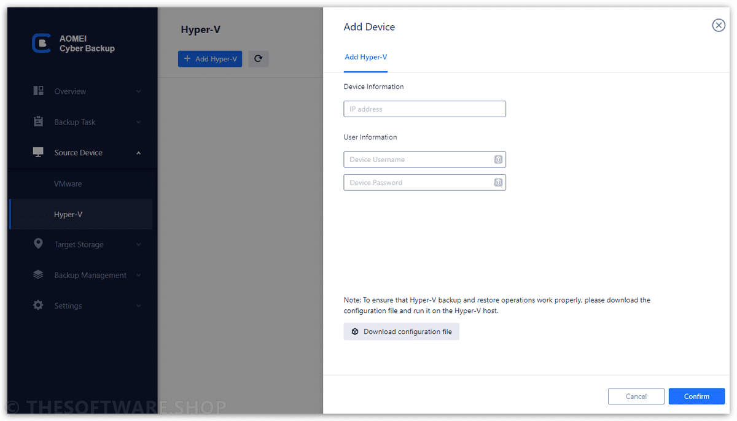Collapse the Source Device chevron

(138, 153)
